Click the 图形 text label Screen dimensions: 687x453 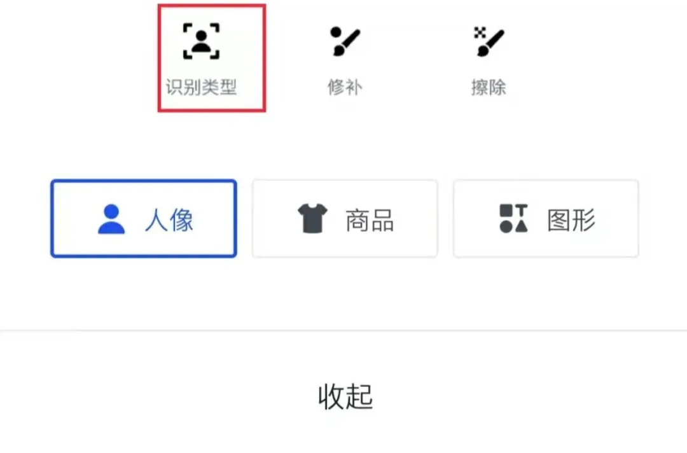click(571, 220)
